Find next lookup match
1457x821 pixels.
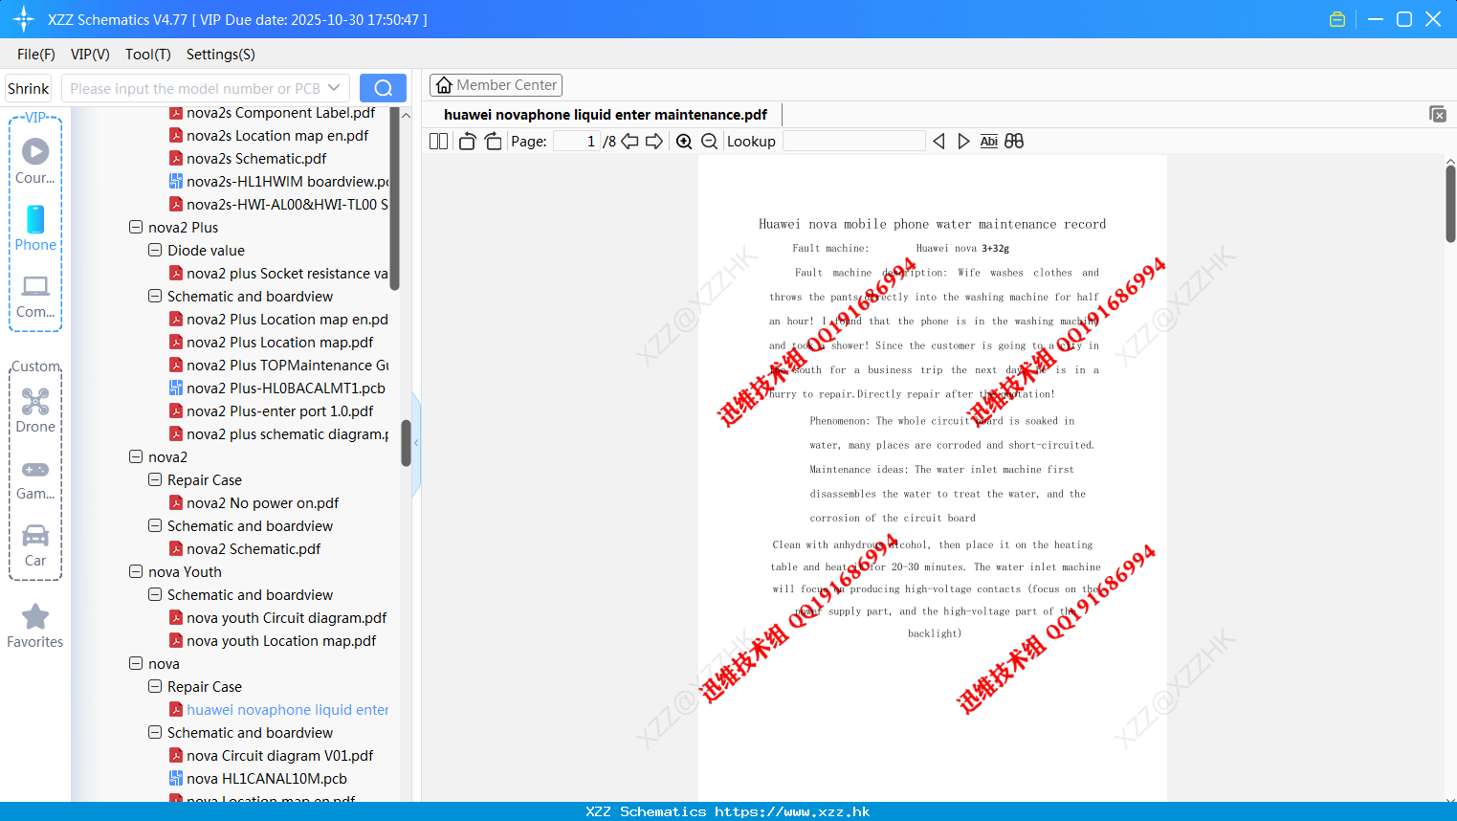[x=964, y=142]
